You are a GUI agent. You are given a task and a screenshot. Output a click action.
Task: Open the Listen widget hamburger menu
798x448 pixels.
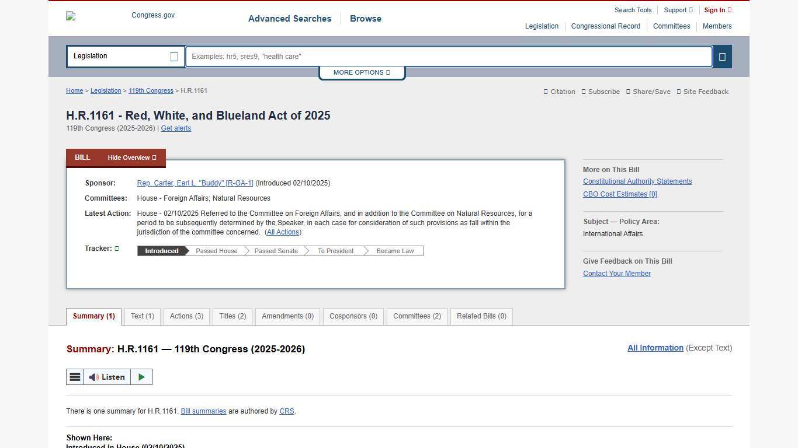75,377
